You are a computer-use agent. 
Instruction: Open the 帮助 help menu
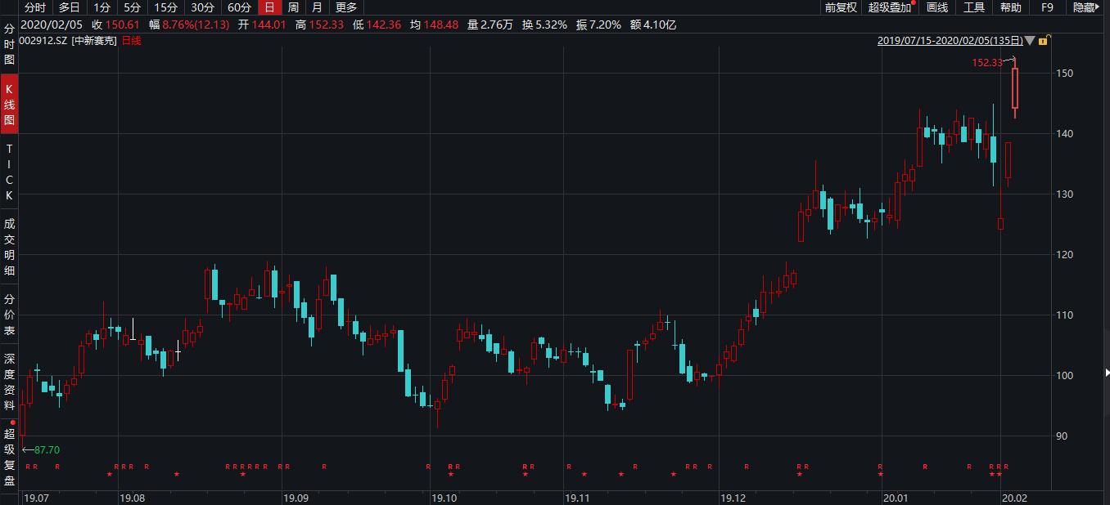[x=1011, y=7]
